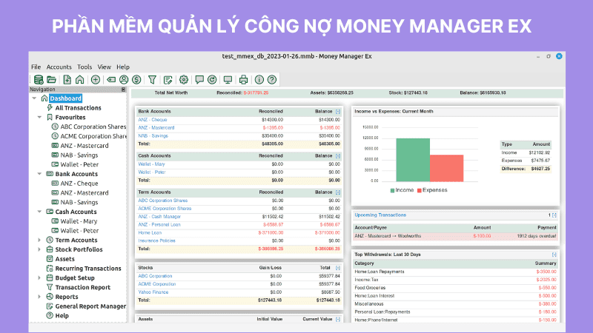The image size is (593, 333).
Task: Click the New Database toolbar icon
Action: pos(39,80)
